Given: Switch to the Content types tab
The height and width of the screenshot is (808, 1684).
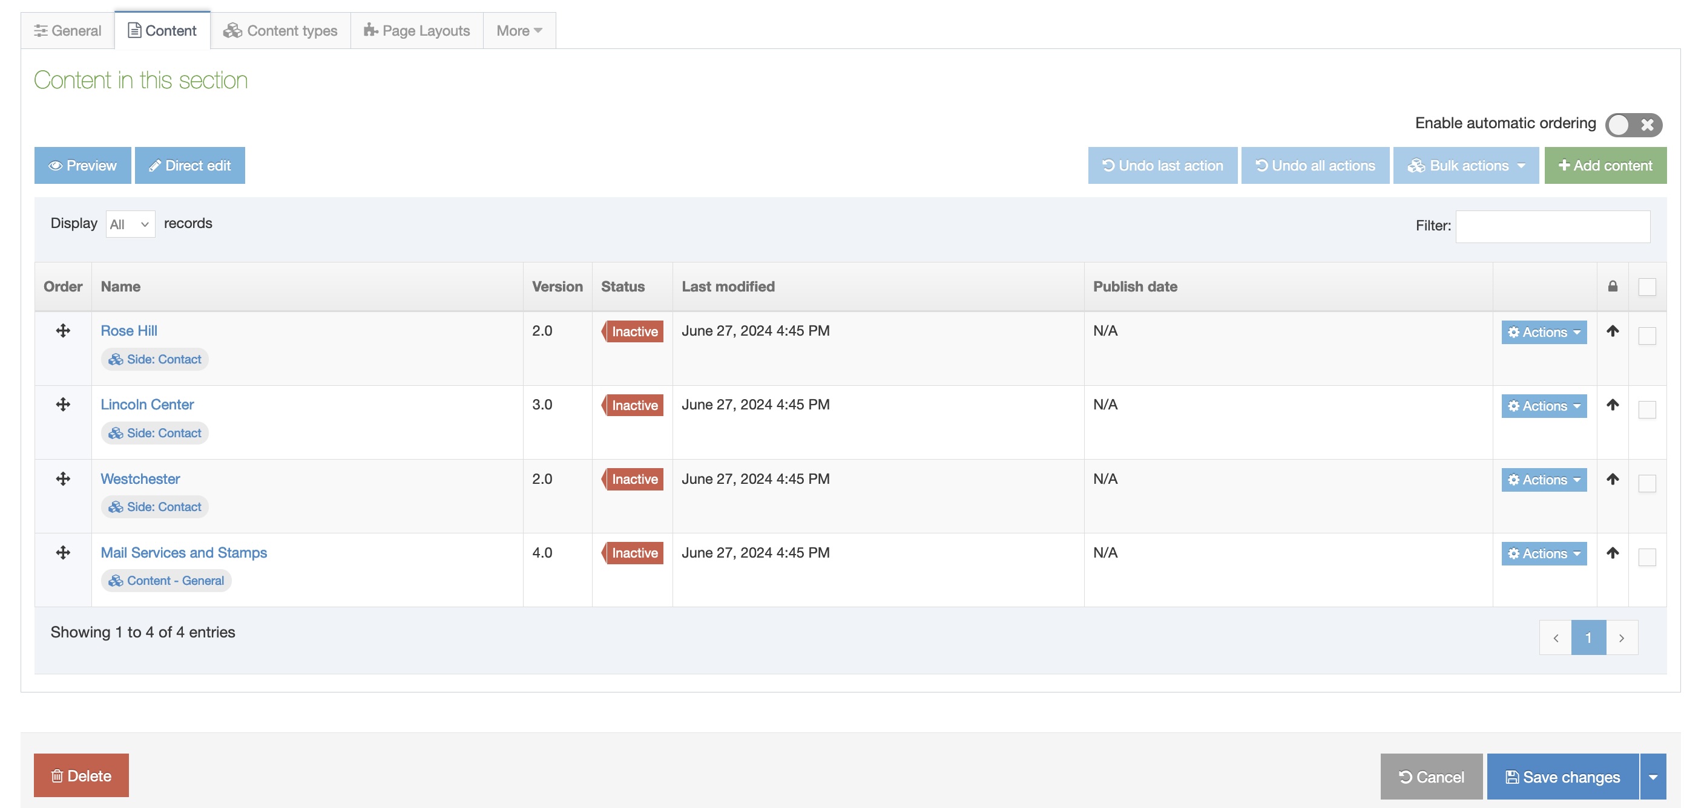Looking at the screenshot, I should point(280,31).
